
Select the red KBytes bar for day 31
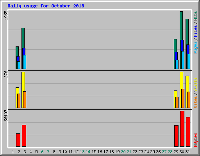188,132
